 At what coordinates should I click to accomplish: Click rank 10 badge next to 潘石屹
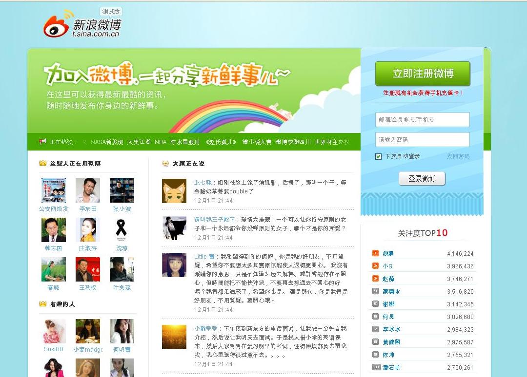click(376, 367)
